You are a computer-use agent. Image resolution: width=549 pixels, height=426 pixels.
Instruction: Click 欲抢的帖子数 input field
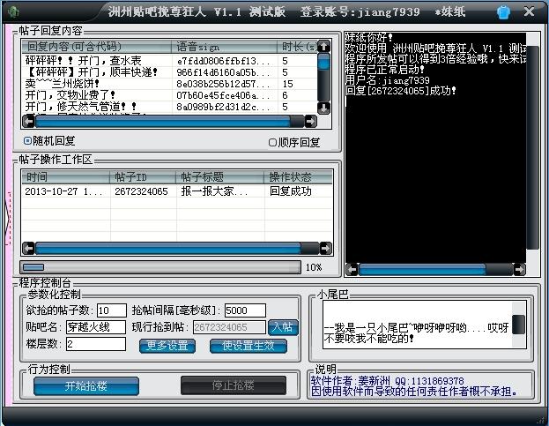(111, 310)
